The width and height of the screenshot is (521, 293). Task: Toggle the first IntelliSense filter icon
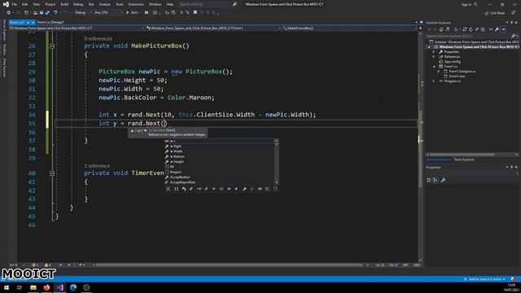169,189
